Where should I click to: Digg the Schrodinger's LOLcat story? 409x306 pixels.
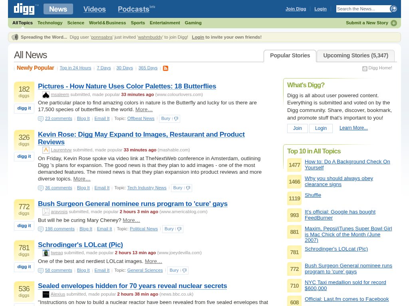(x=24, y=267)
